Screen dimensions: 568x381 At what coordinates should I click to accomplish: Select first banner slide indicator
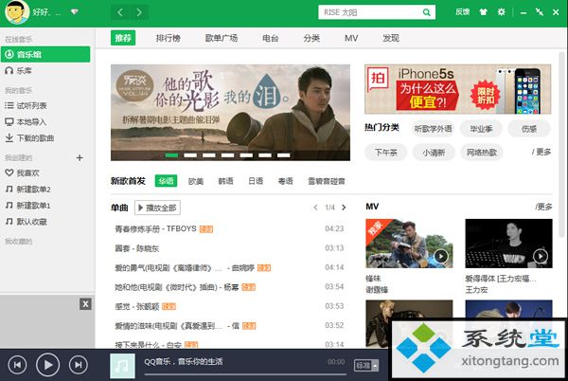pos(171,155)
